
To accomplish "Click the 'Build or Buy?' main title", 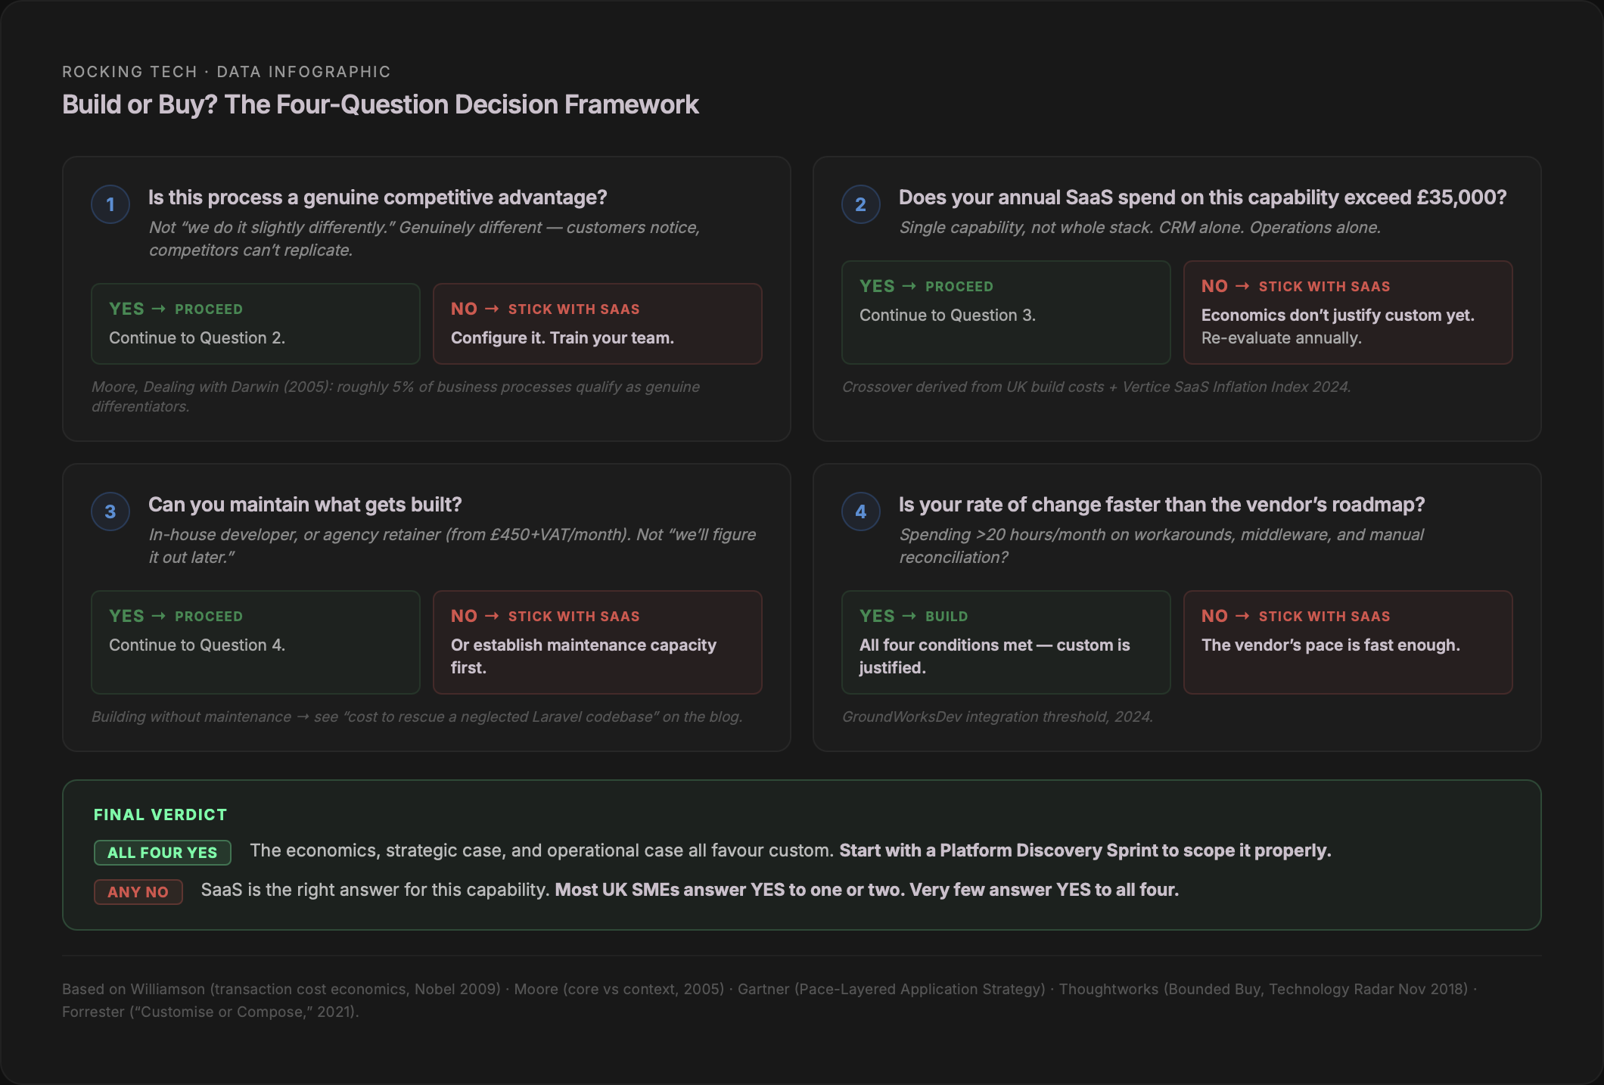I will click(x=380, y=104).
